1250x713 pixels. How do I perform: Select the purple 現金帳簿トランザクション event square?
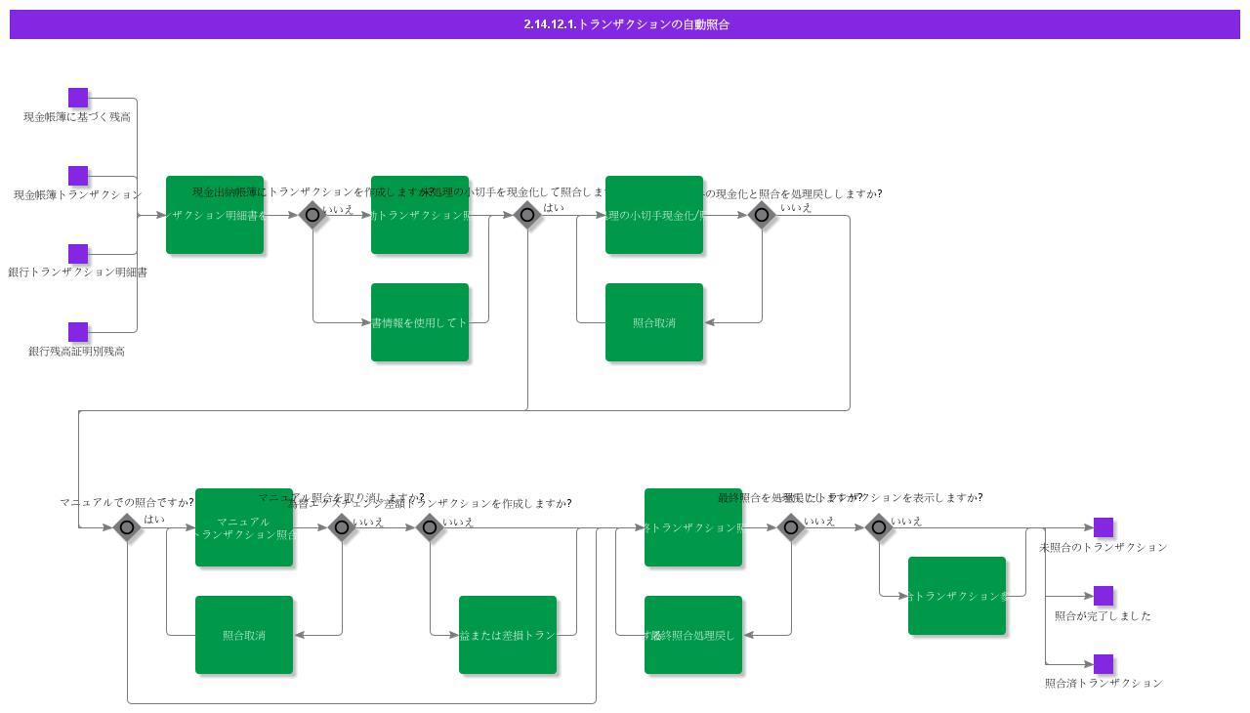tap(78, 176)
